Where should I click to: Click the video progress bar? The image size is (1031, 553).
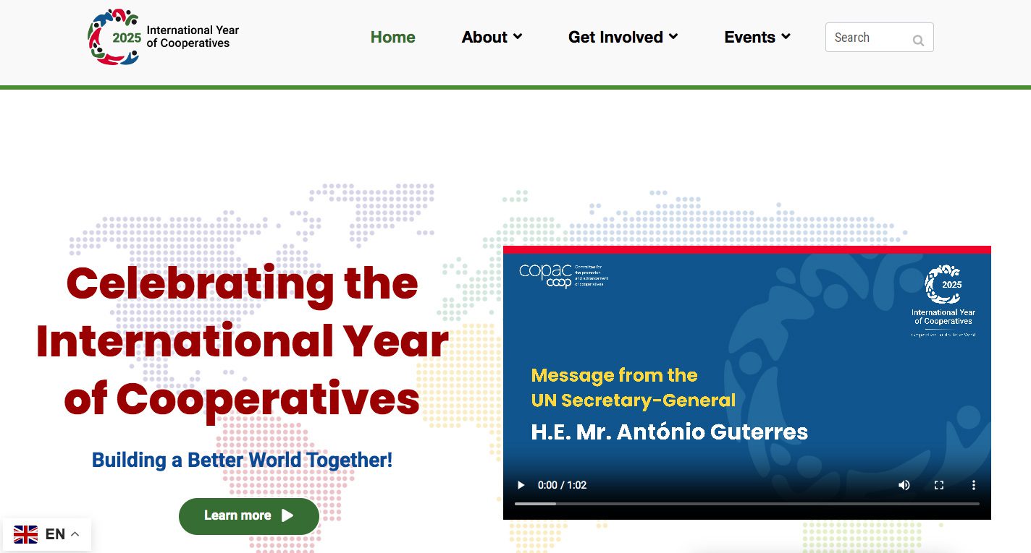[746, 503]
